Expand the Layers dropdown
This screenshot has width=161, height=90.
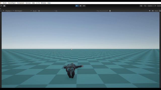coord(152,6)
